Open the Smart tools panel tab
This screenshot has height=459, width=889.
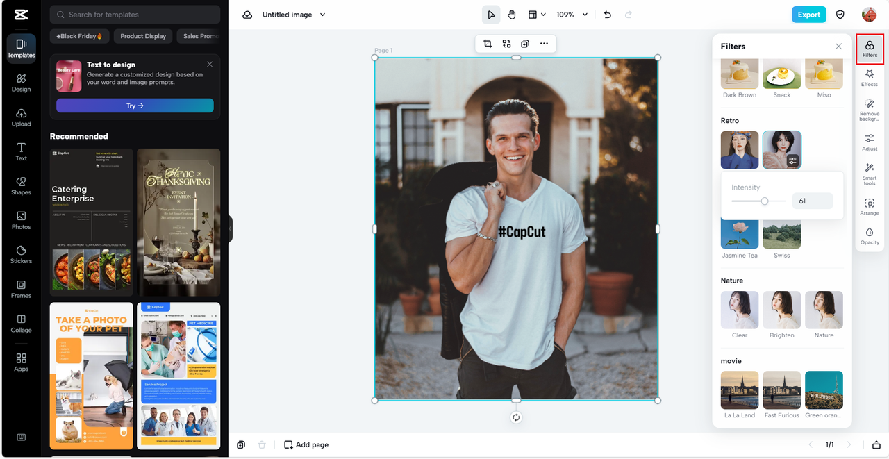(870, 174)
